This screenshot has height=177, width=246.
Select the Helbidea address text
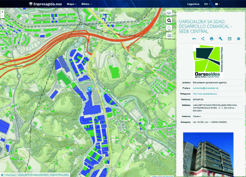point(215,108)
